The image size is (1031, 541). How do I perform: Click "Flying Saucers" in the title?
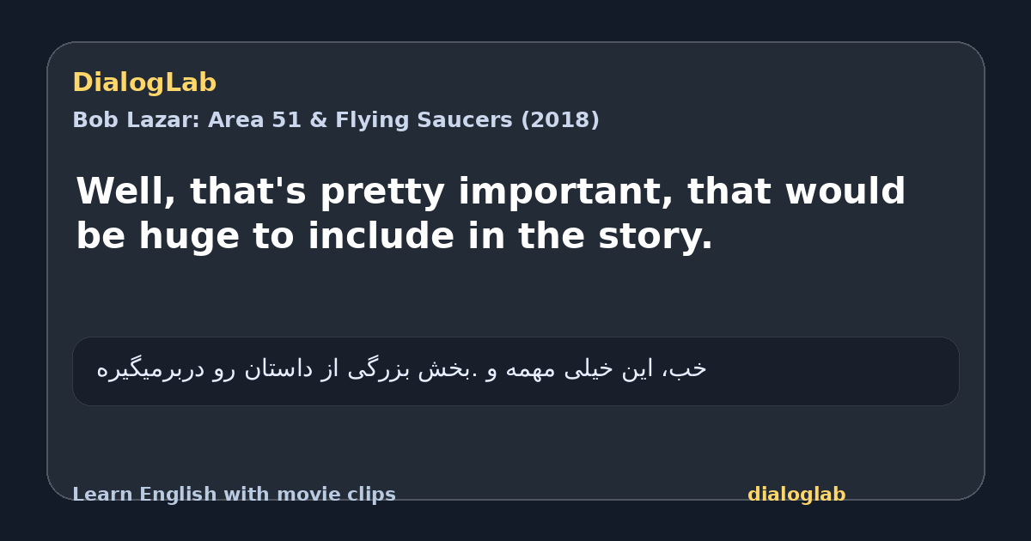(416, 120)
